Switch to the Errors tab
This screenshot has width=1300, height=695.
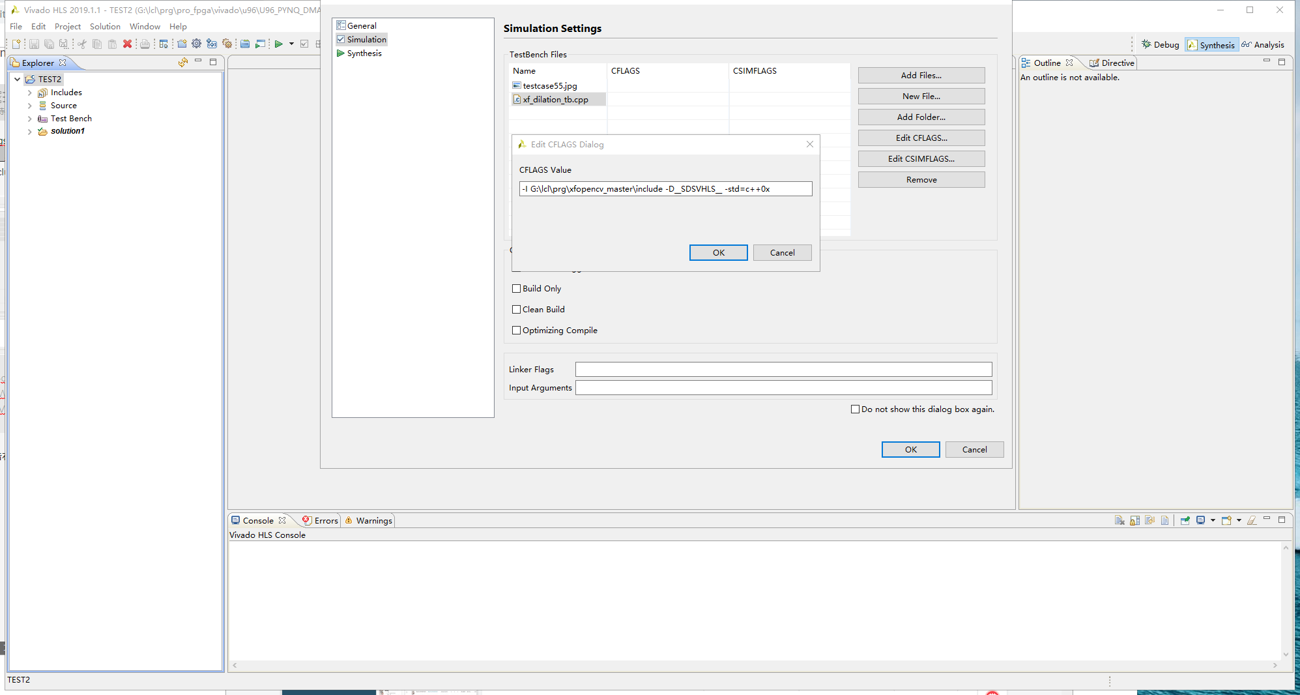pyautogui.click(x=321, y=520)
